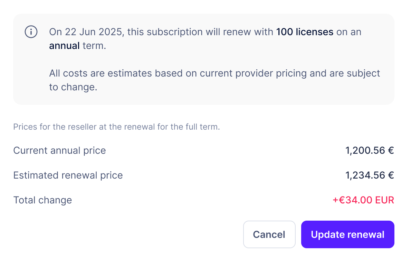Click "to change." ending the disclaimer
The width and height of the screenshot is (411, 262).
click(x=73, y=87)
